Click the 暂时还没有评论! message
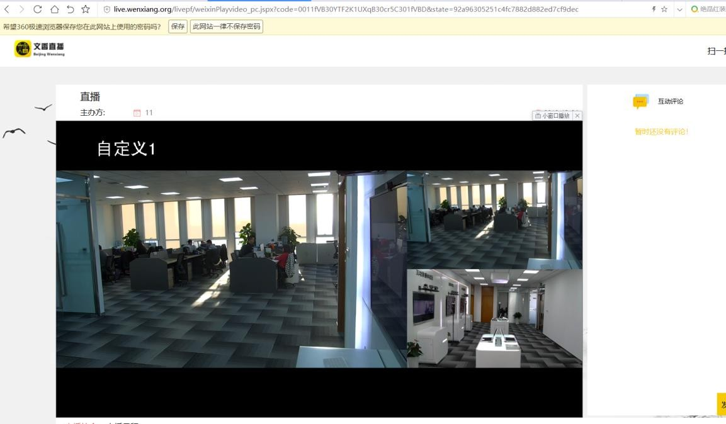The height and width of the screenshot is (424, 726). point(661,131)
